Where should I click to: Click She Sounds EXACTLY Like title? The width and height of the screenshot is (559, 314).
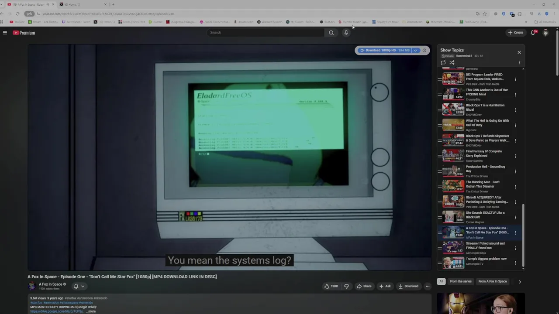[x=485, y=215]
